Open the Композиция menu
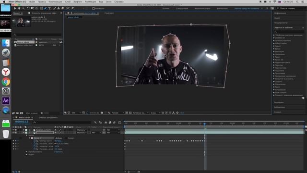Image resolution: width=307 pixels, height=173 pixels. point(55,1)
